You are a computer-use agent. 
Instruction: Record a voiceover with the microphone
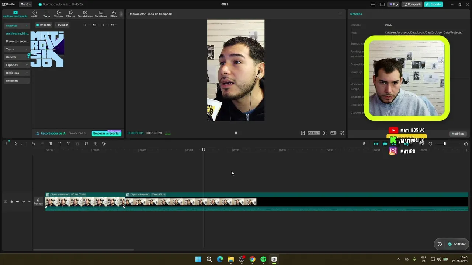364,144
